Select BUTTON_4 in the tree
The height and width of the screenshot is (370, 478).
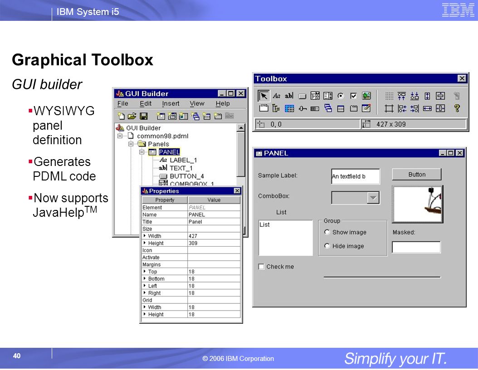(186, 176)
